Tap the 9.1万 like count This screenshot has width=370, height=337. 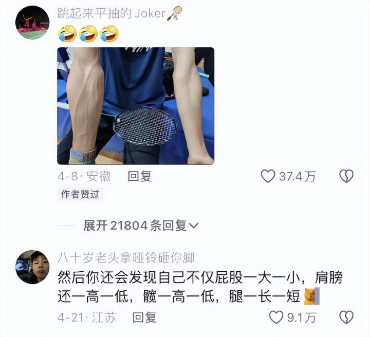coord(301,317)
